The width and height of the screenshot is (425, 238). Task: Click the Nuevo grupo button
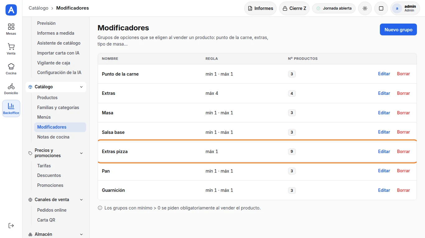398,30
